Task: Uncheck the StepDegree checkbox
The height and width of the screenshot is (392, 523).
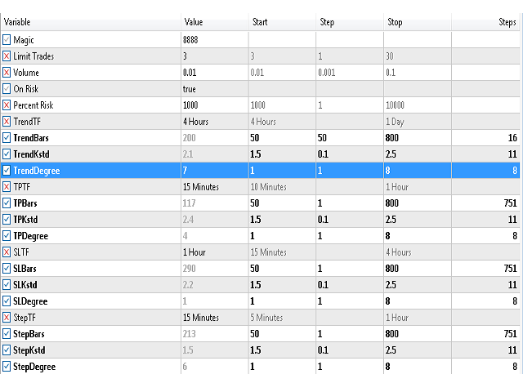Action: [x=7, y=367]
